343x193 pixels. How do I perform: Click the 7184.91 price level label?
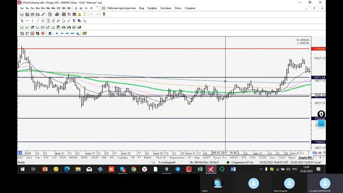click(x=319, y=142)
